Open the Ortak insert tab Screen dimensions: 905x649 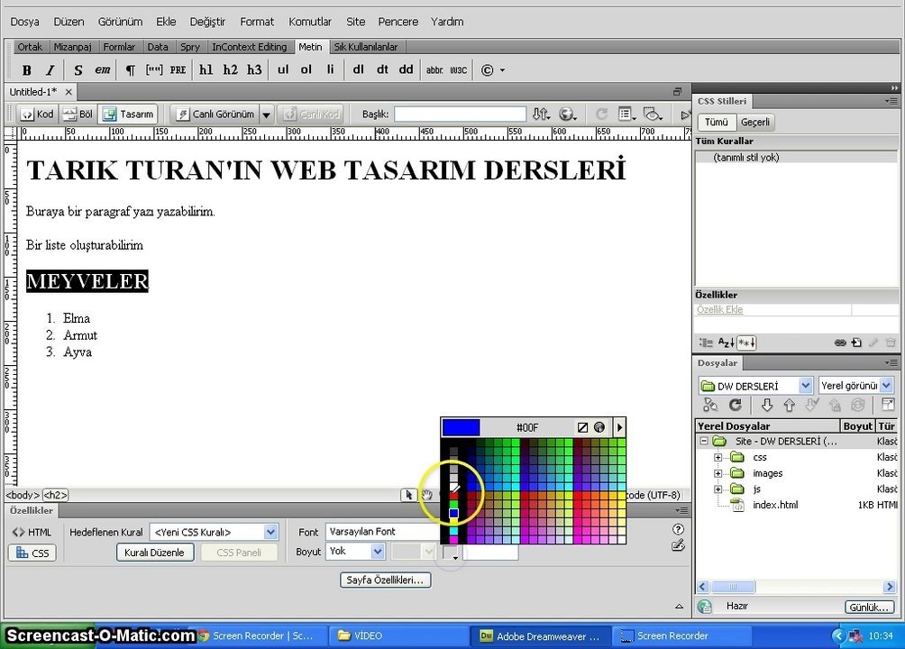pos(30,47)
